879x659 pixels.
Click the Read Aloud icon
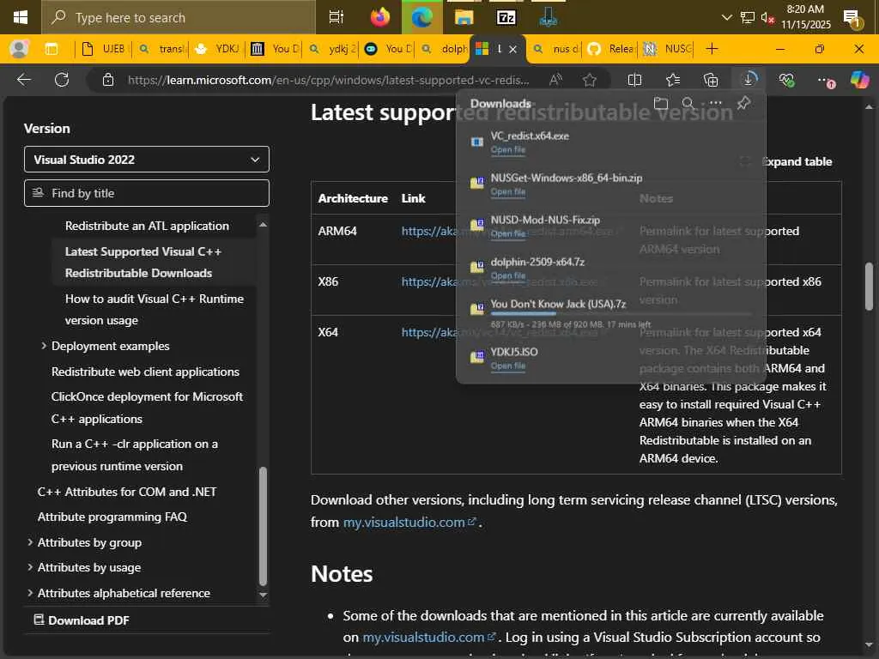pyautogui.click(x=555, y=80)
